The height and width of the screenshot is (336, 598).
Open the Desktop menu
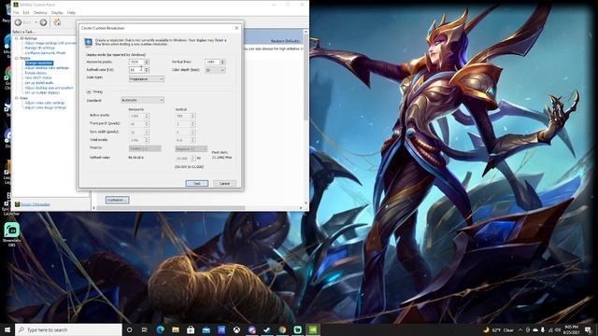[x=40, y=12]
